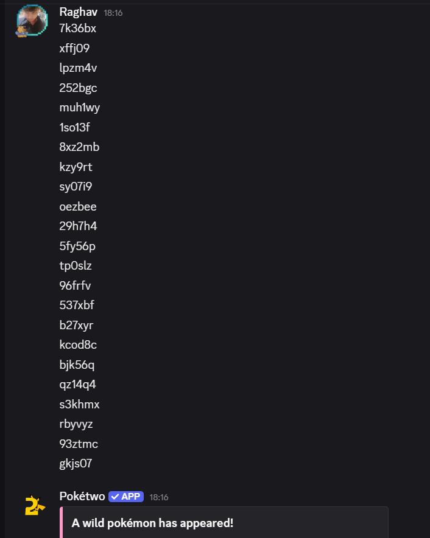Click the last code 'gkjs07'
This screenshot has height=538, width=430.
tap(76, 464)
